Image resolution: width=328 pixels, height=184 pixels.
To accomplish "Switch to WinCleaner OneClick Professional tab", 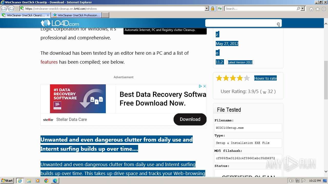I will 76,15.
